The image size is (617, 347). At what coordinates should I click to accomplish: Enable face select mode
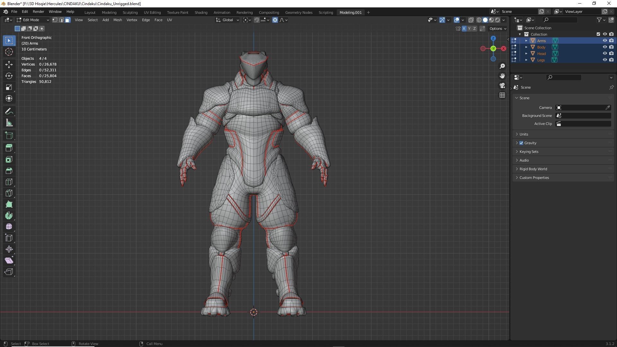click(67, 20)
